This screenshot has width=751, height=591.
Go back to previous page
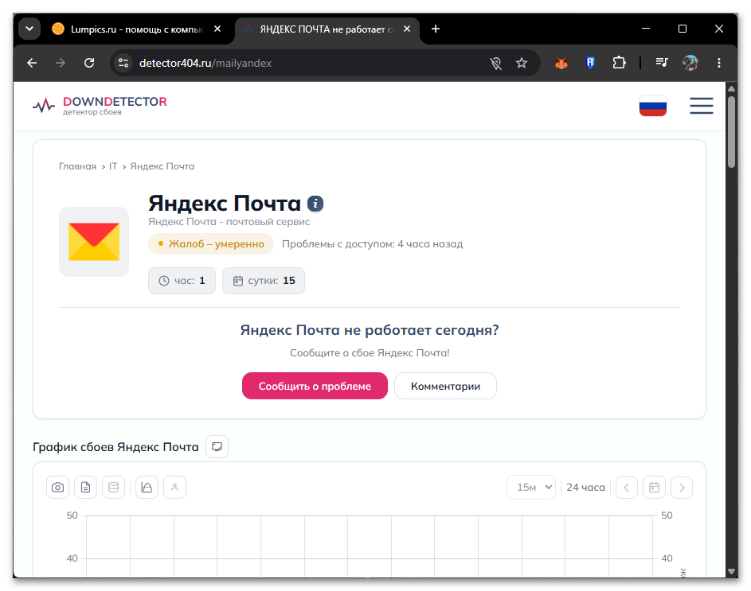tap(32, 63)
